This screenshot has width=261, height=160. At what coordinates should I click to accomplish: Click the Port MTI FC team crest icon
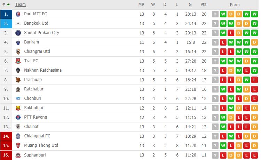18,14
